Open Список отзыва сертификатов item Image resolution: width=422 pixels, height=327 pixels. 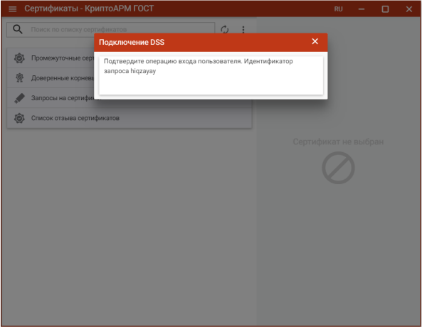pos(130,118)
